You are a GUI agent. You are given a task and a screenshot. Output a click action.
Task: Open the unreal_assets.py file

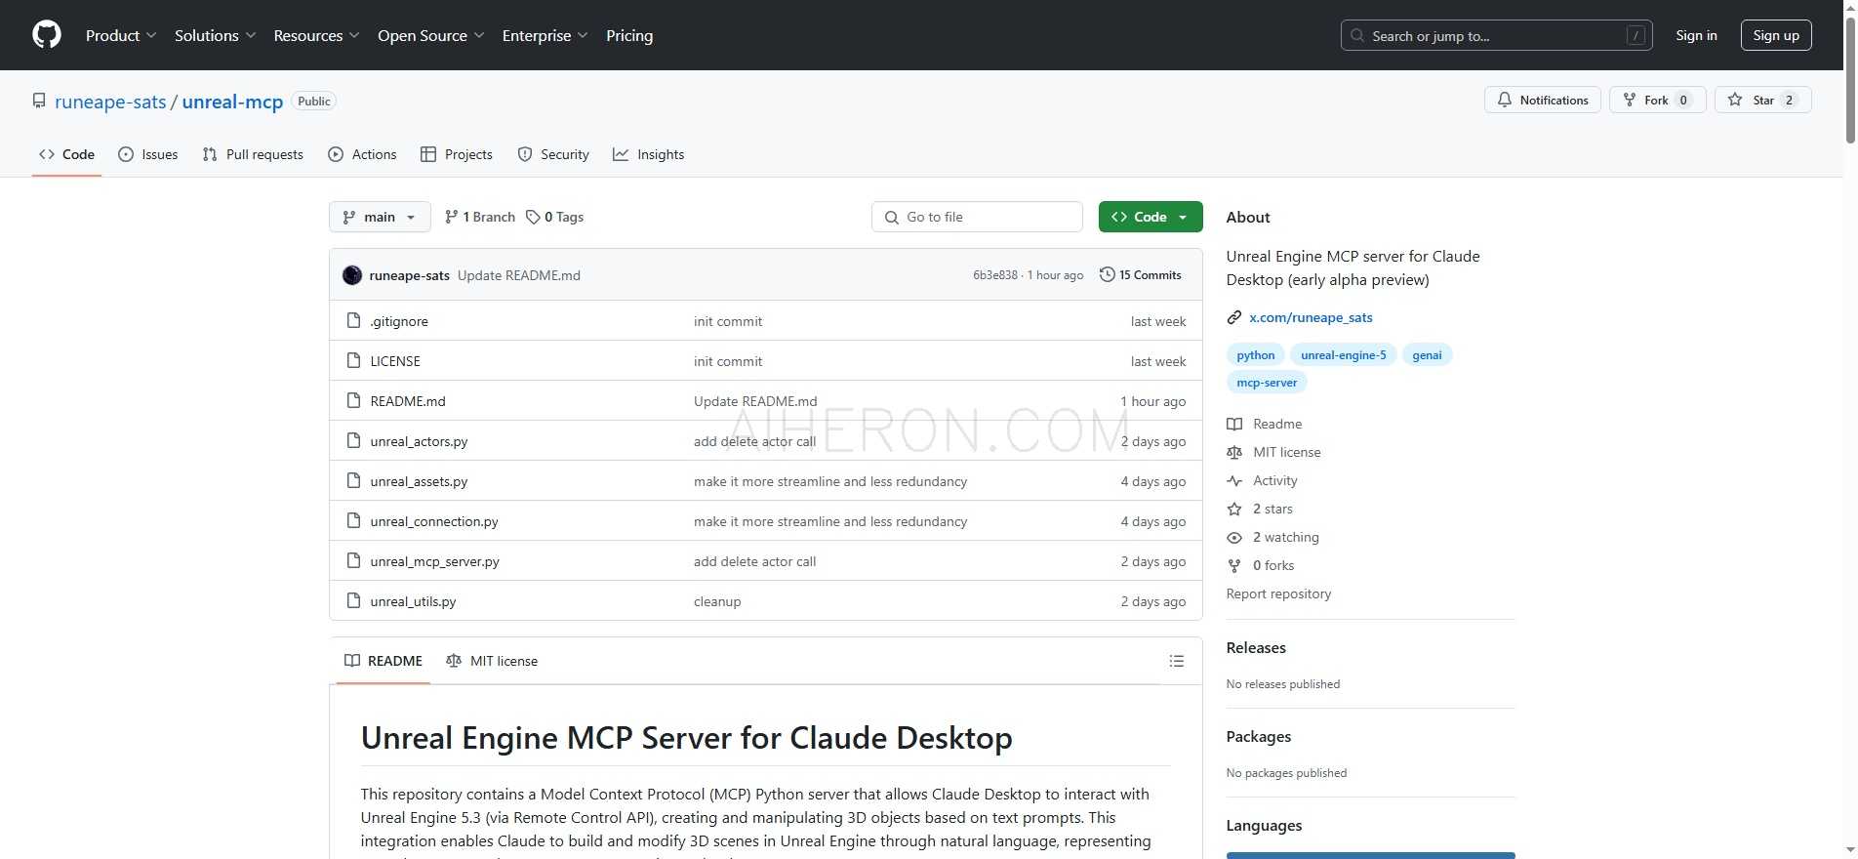coord(419,481)
